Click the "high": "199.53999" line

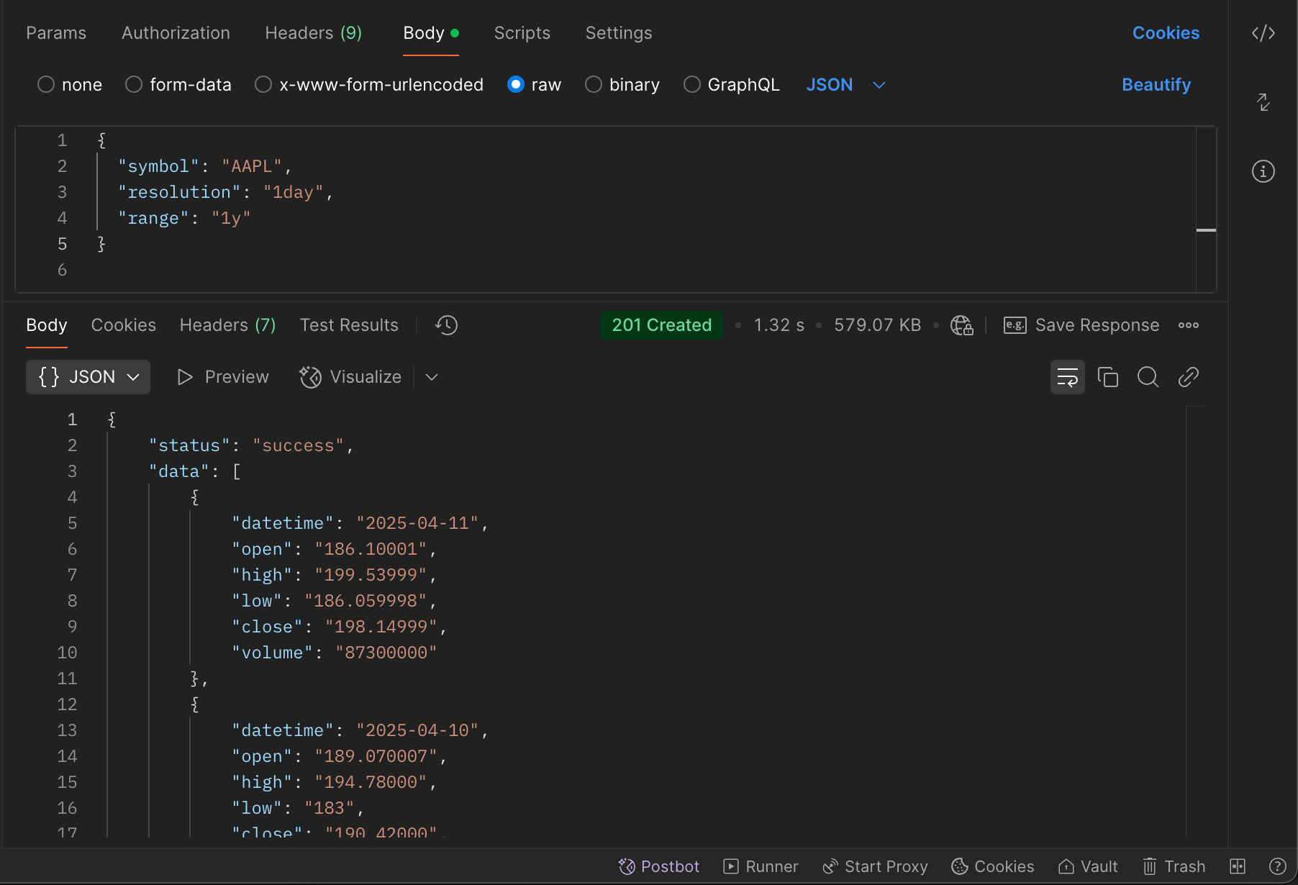coord(334,575)
